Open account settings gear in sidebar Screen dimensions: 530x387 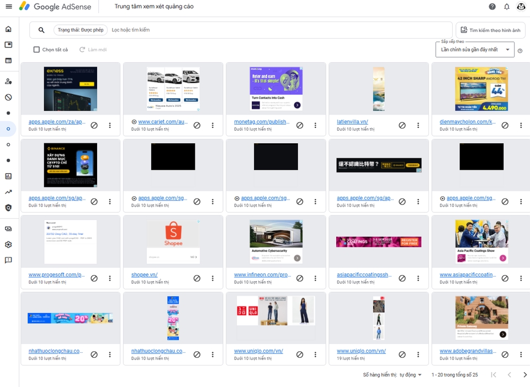coord(8,244)
